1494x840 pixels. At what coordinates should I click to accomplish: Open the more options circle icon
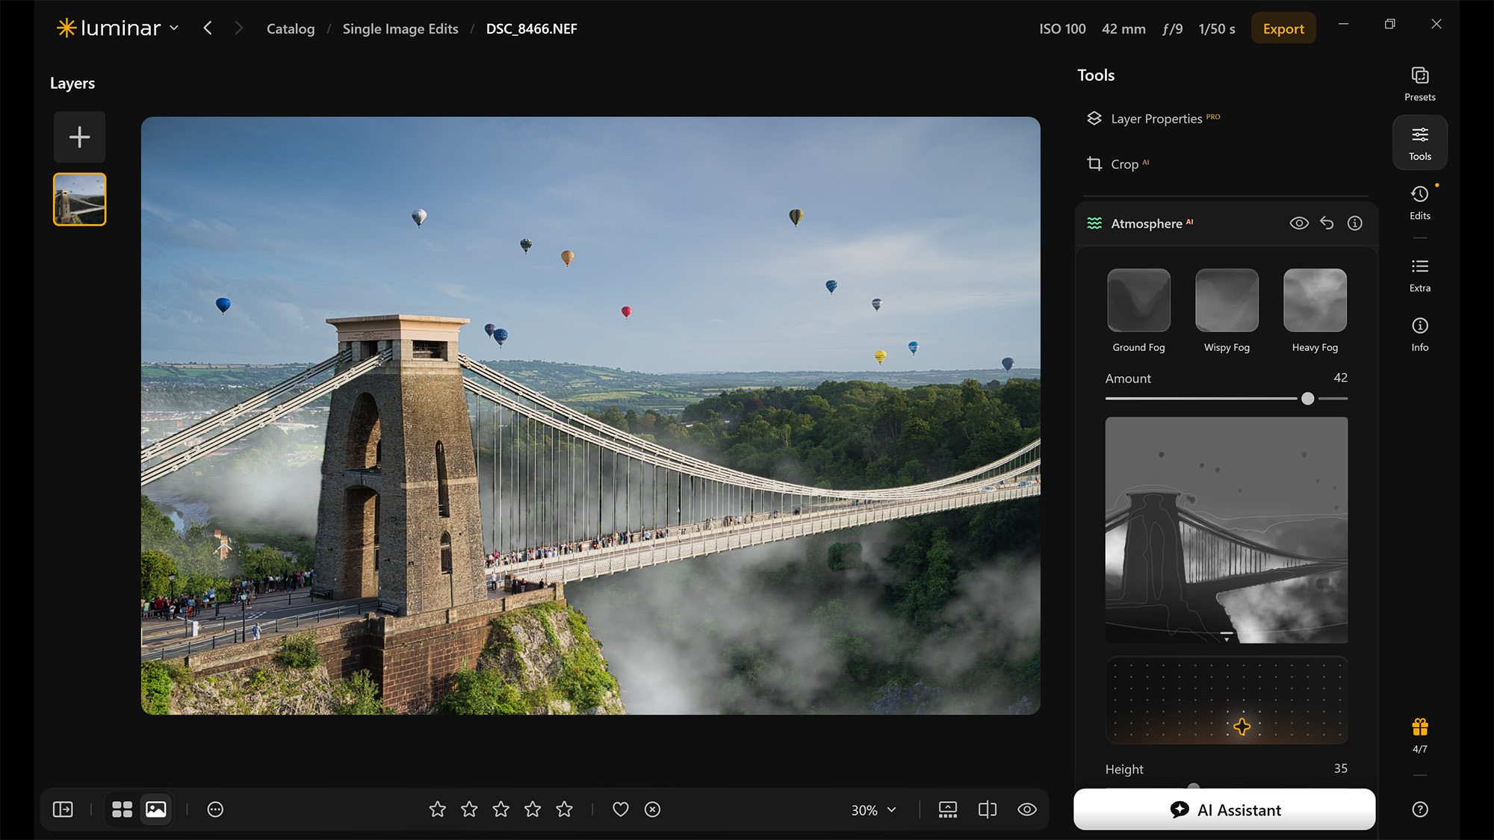point(215,809)
